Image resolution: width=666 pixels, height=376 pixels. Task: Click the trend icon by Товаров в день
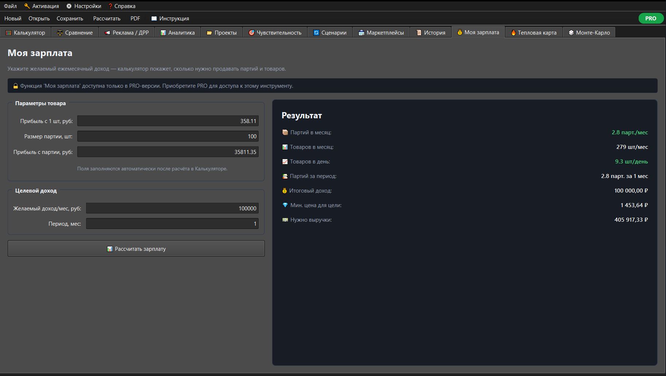(285, 161)
